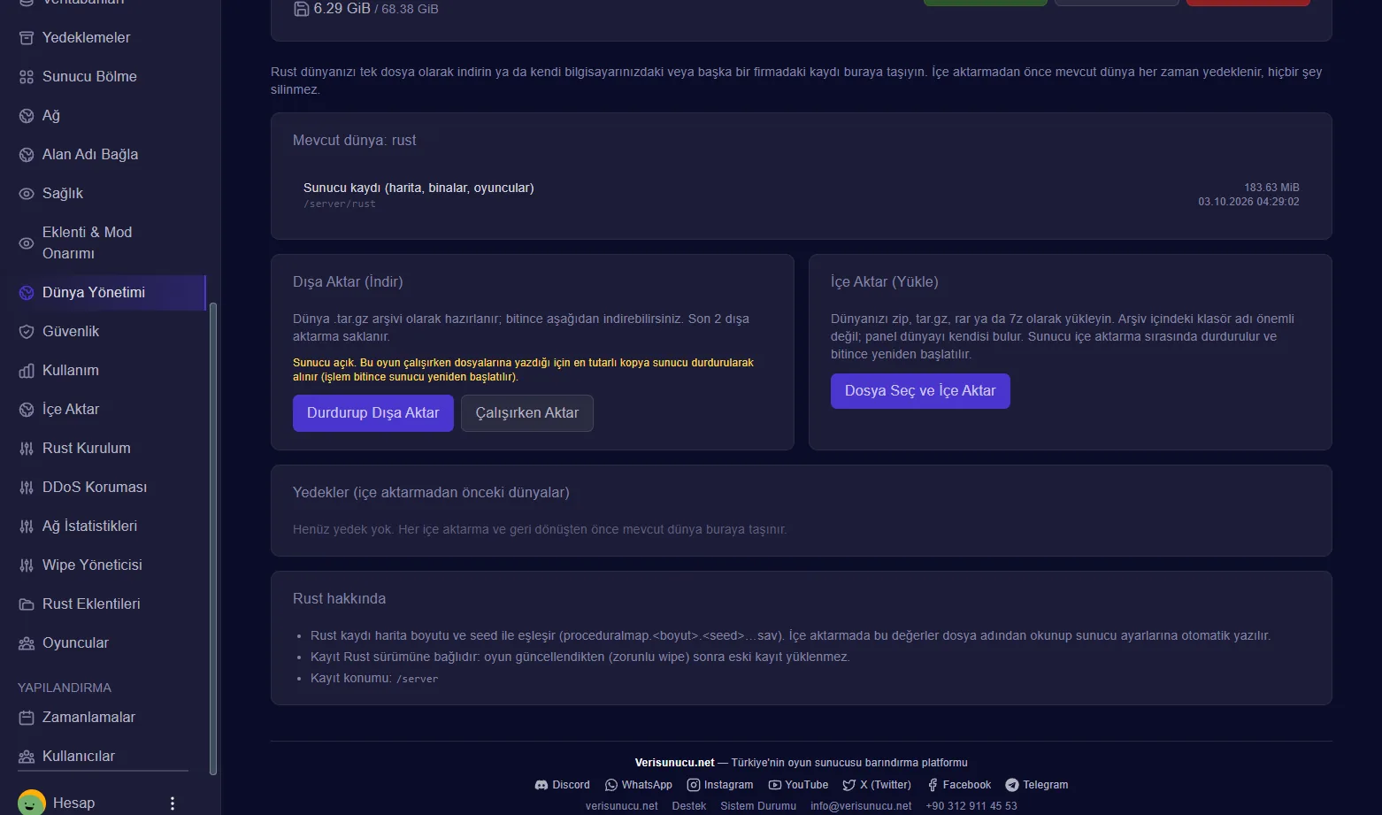
Task: Click the Hesap profile avatar
Action: pos(32,803)
